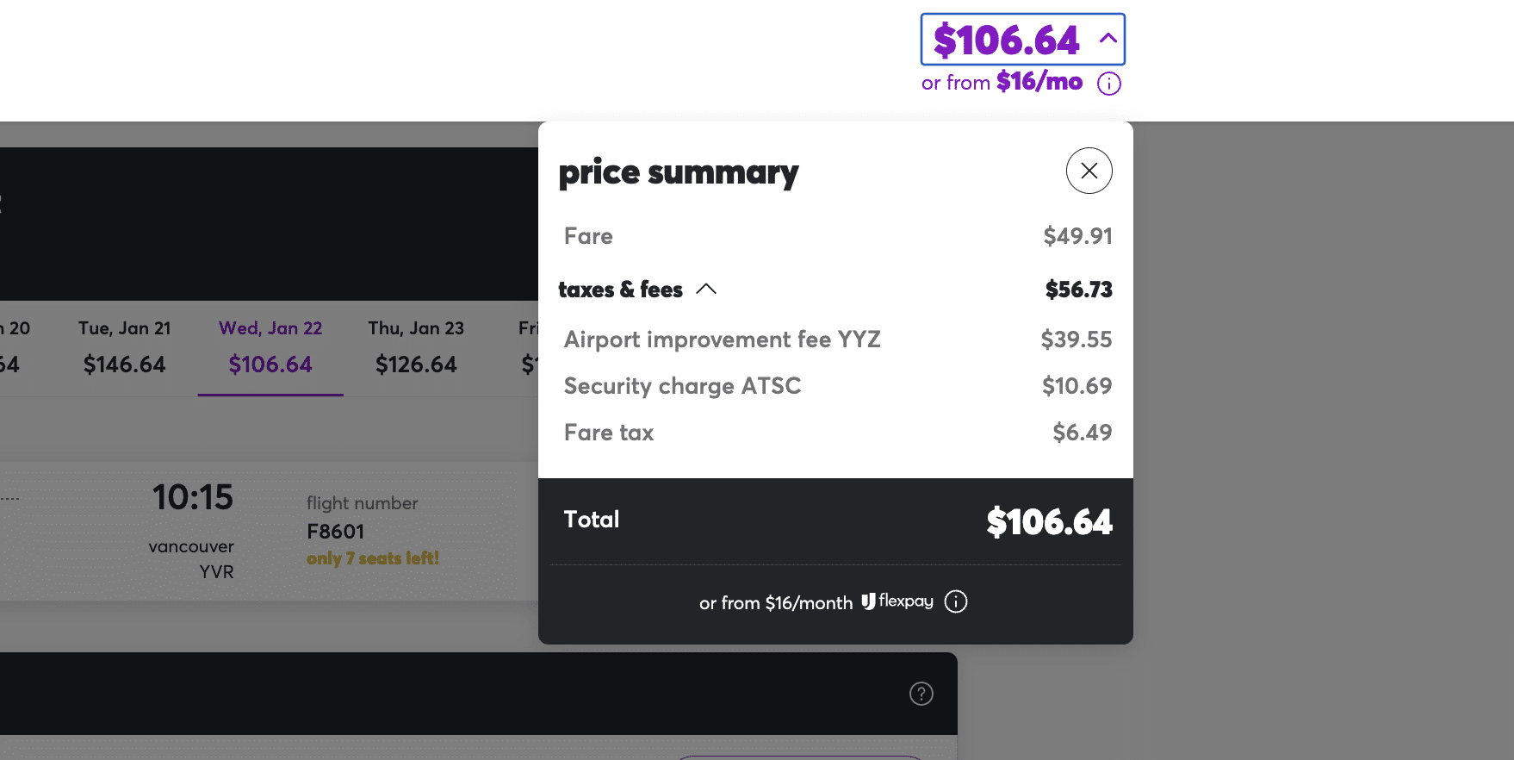Click the flexpay logo
The height and width of the screenshot is (760, 1514).
click(897, 601)
